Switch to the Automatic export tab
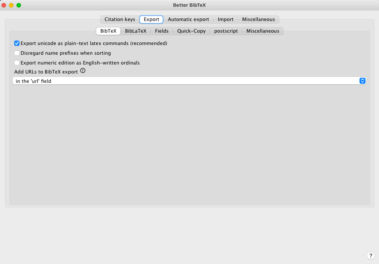 [188, 19]
